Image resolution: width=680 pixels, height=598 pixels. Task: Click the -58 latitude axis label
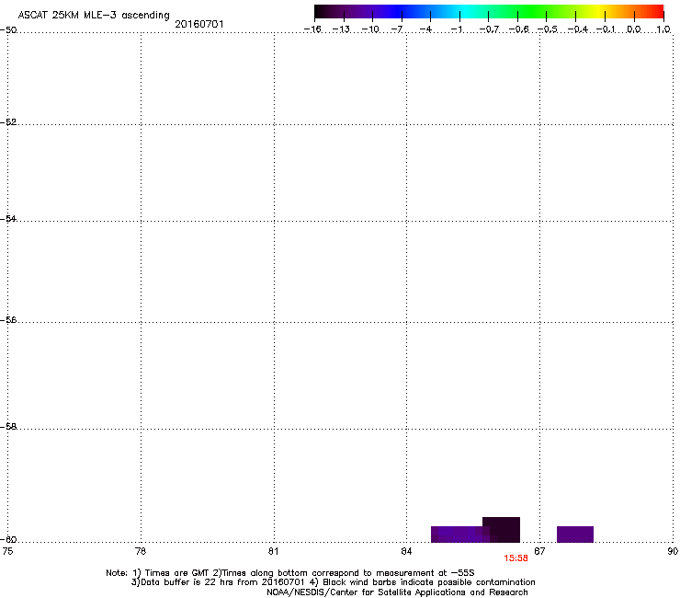click(x=8, y=427)
